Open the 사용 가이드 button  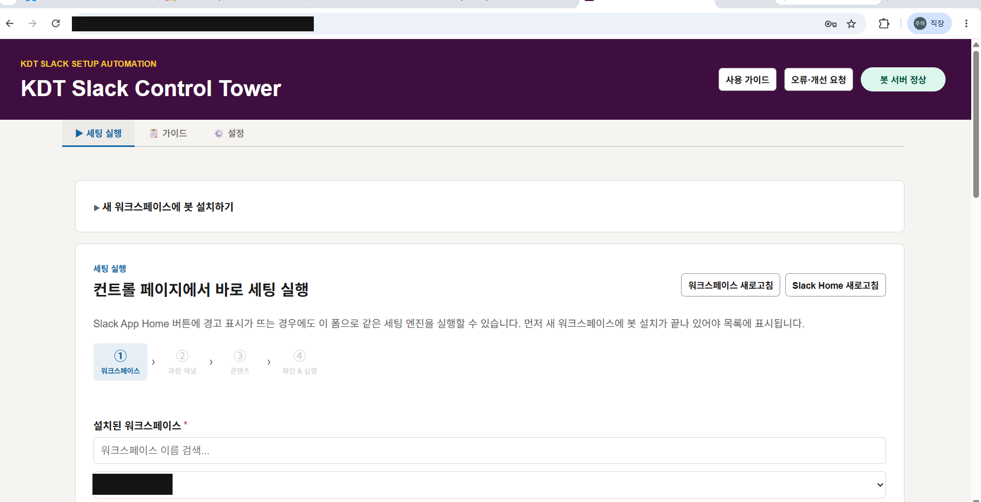pos(747,80)
